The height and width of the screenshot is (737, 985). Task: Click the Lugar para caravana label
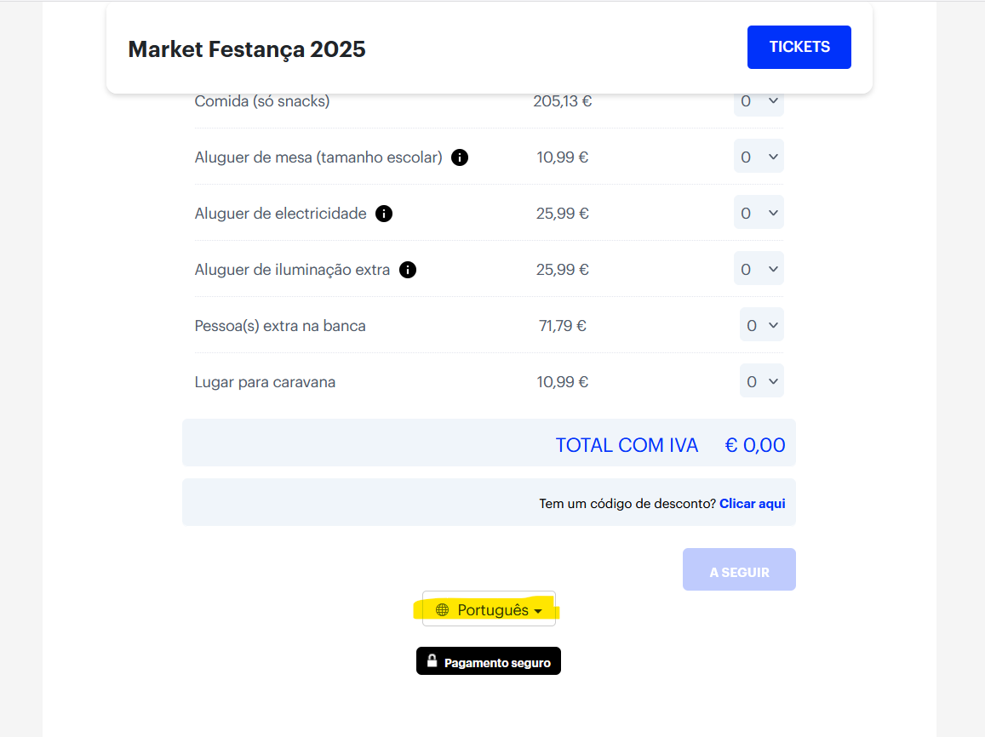click(x=265, y=382)
